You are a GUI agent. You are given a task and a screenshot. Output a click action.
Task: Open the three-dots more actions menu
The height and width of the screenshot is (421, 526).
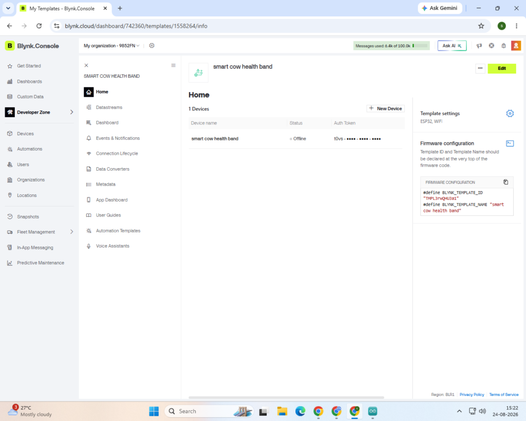pyautogui.click(x=480, y=68)
